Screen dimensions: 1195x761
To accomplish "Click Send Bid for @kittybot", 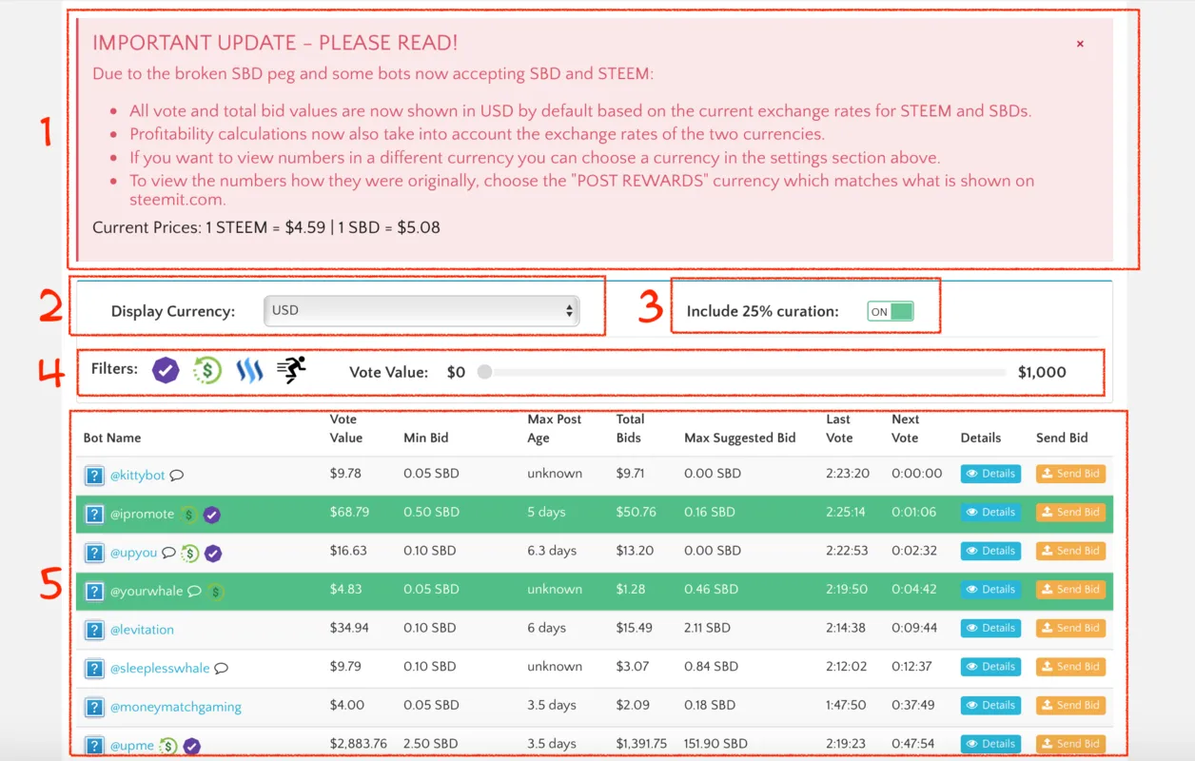I will tap(1070, 474).
